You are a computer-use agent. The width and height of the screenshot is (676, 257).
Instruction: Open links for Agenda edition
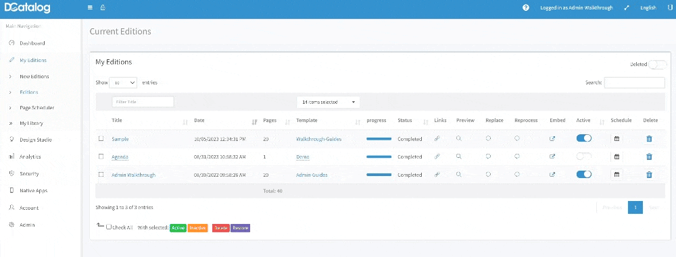(x=437, y=156)
